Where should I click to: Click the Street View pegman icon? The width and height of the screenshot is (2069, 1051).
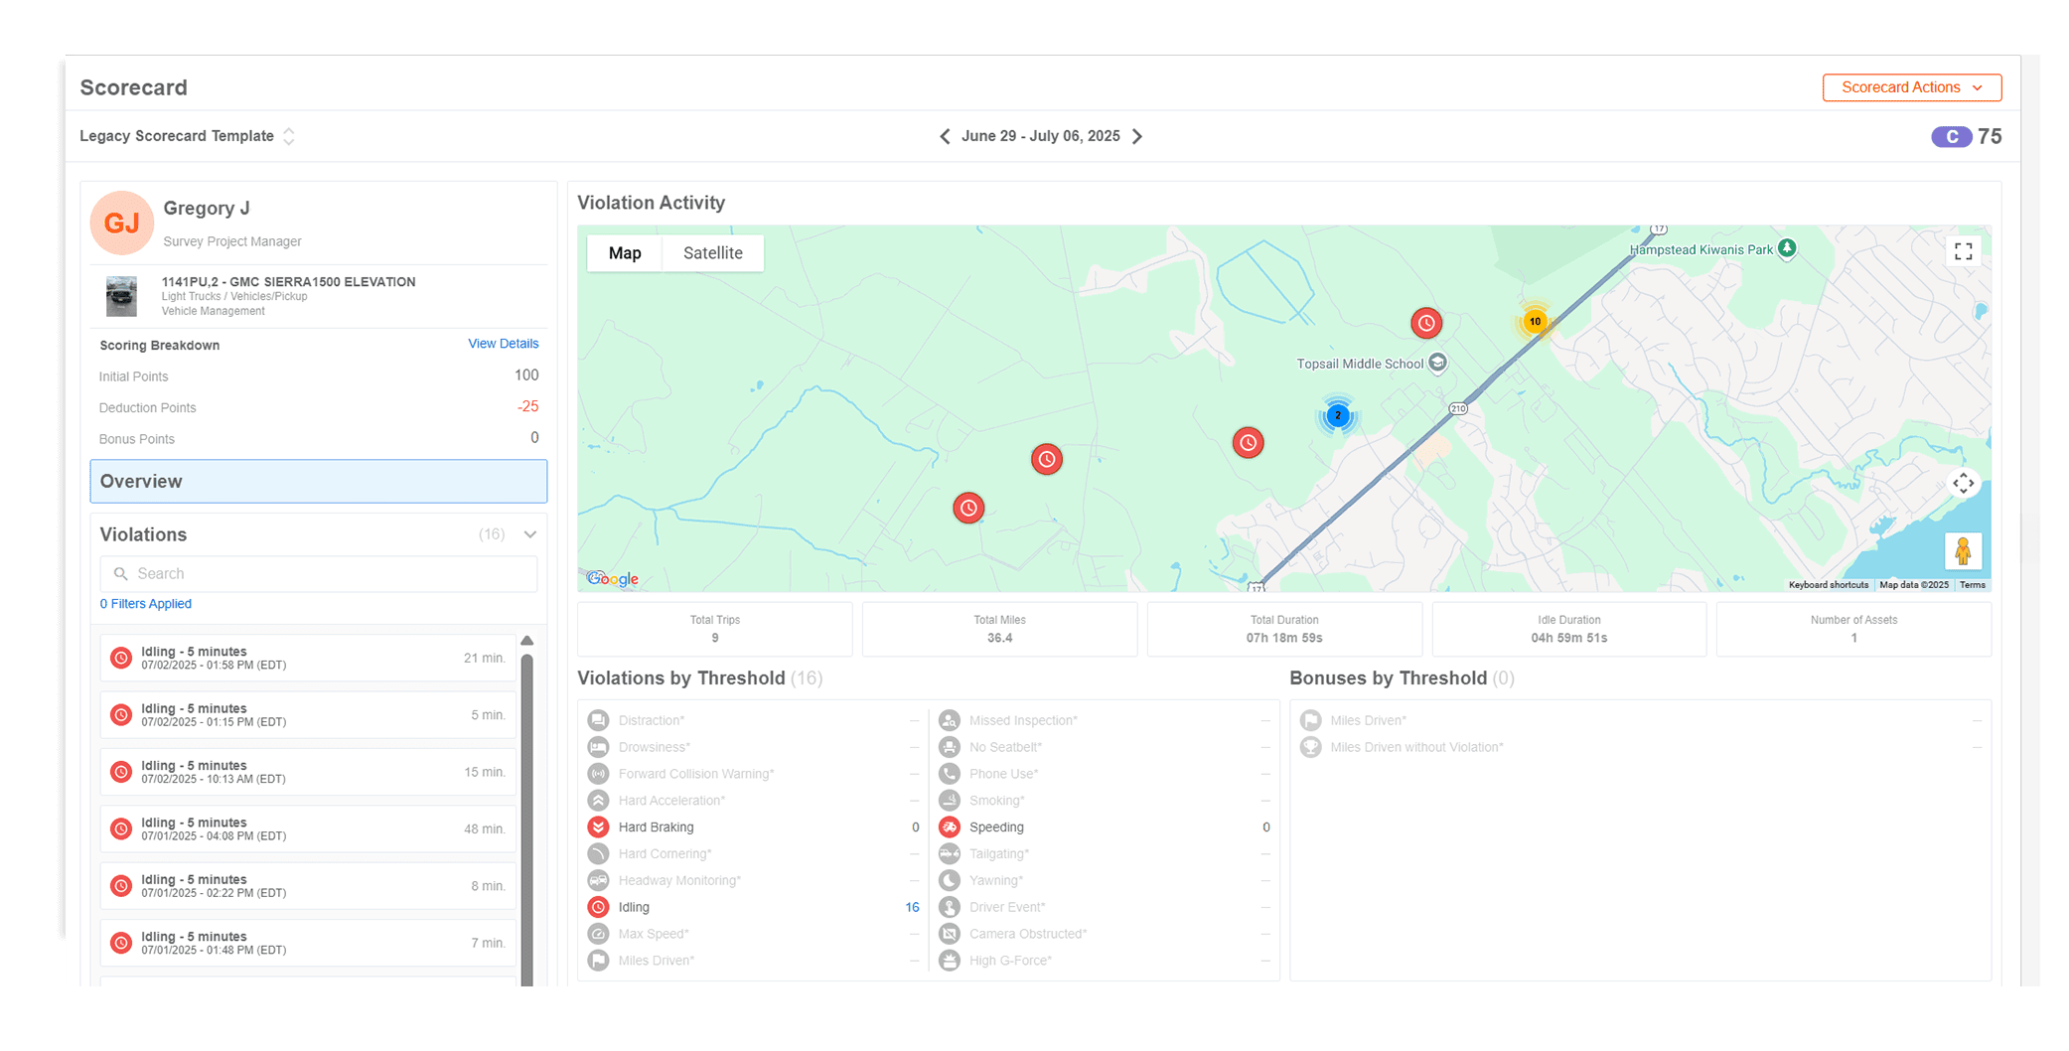click(x=1963, y=550)
